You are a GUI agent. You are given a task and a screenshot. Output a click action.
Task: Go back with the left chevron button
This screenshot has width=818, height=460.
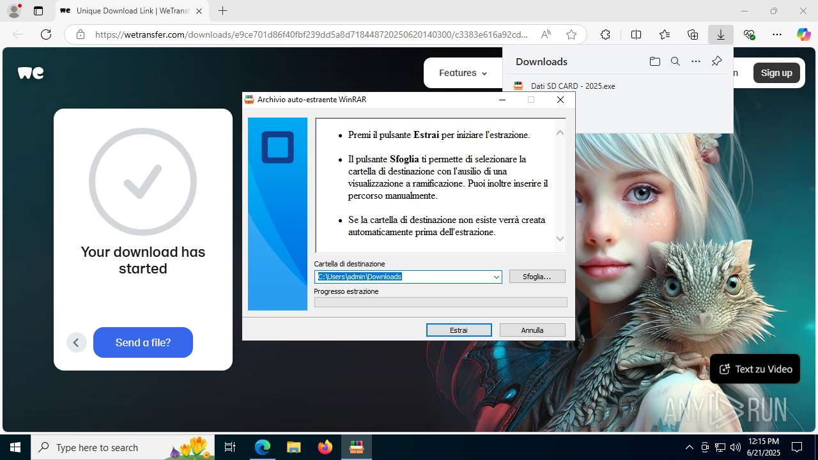point(76,342)
